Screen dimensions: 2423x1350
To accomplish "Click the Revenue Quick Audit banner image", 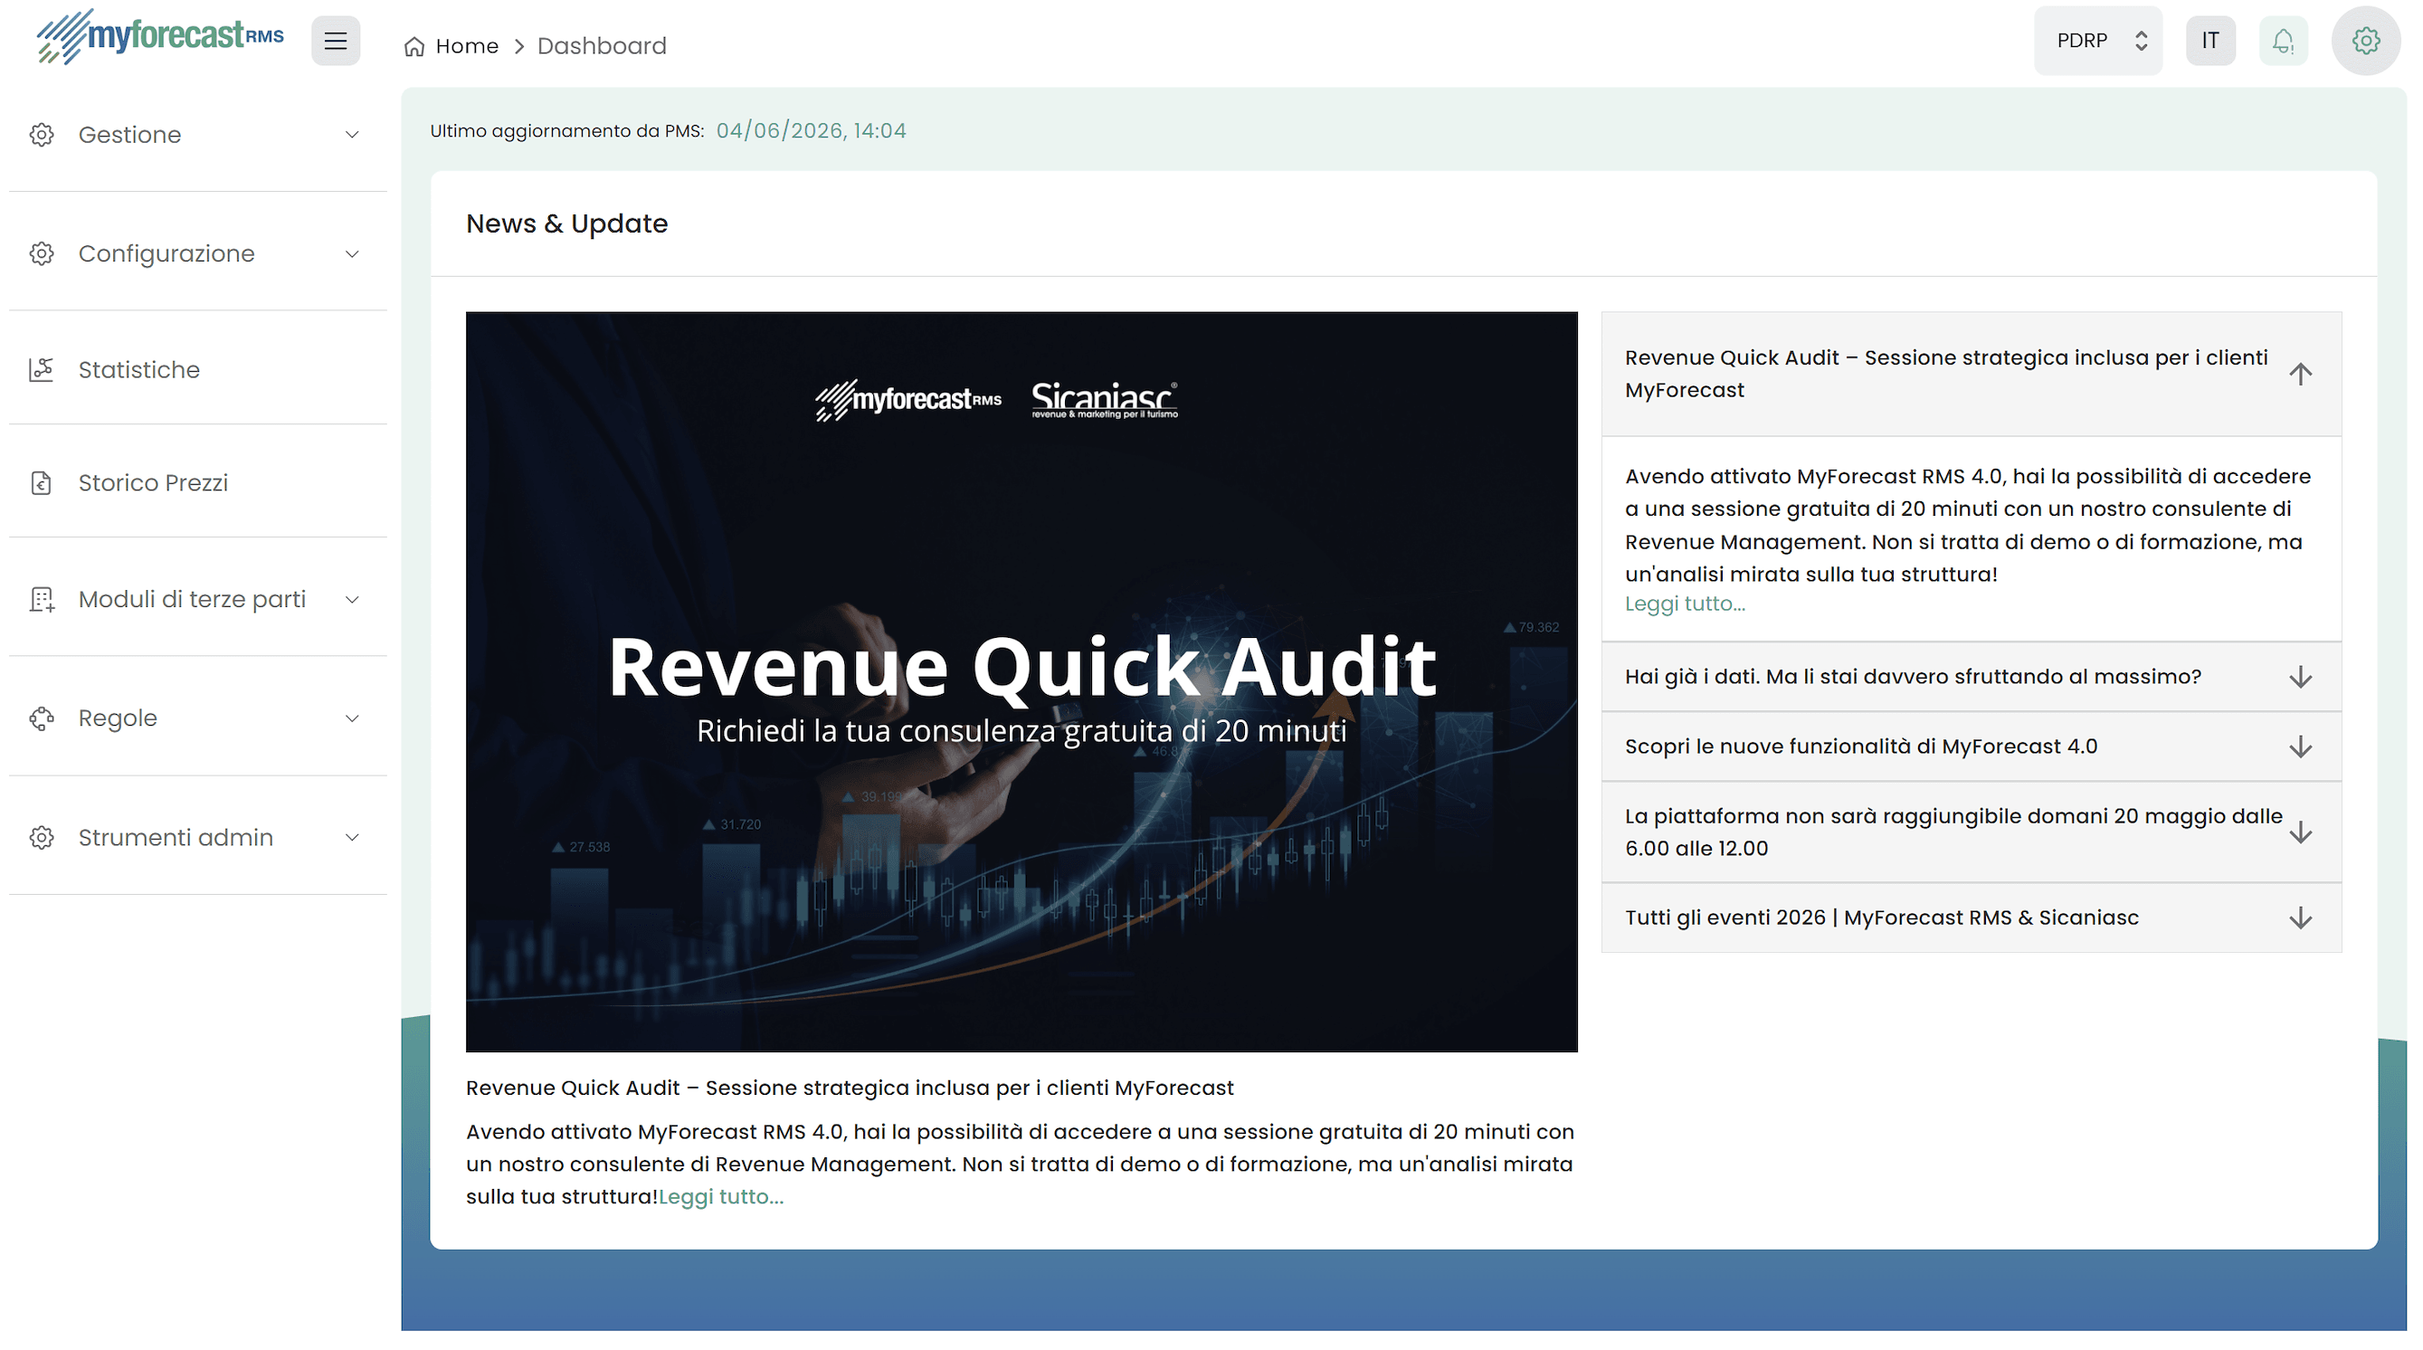I will tap(1021, 682).
